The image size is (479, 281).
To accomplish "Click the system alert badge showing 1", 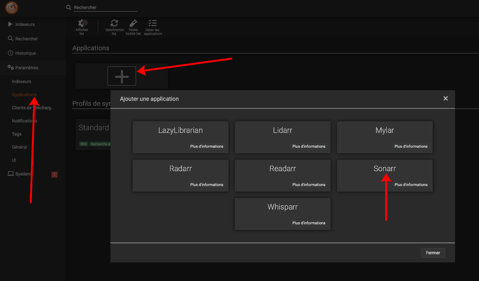I will [x=55, y=174].
